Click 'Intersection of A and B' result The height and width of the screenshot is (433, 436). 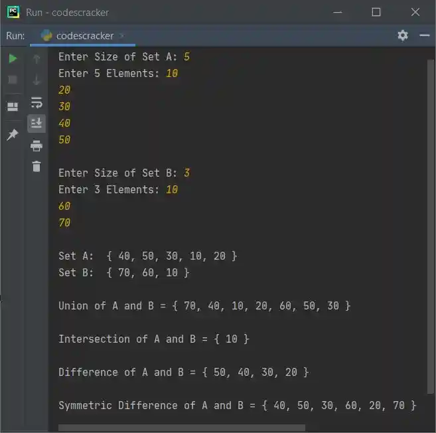pyautogui.click(x=154, y=339)
